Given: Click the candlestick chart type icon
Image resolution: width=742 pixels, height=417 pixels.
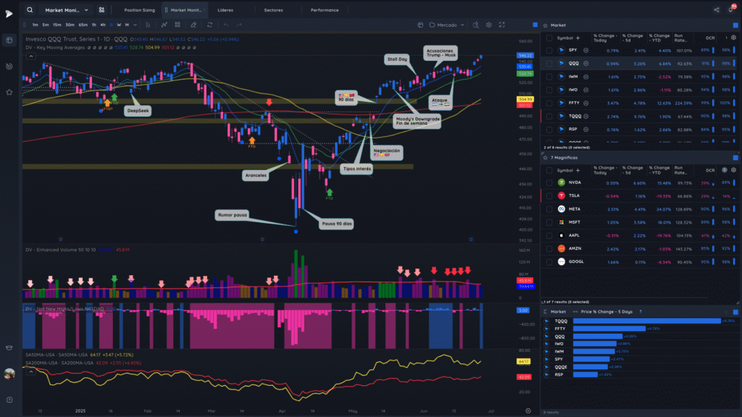Looking at the screenshot, I should coord(148,25).
